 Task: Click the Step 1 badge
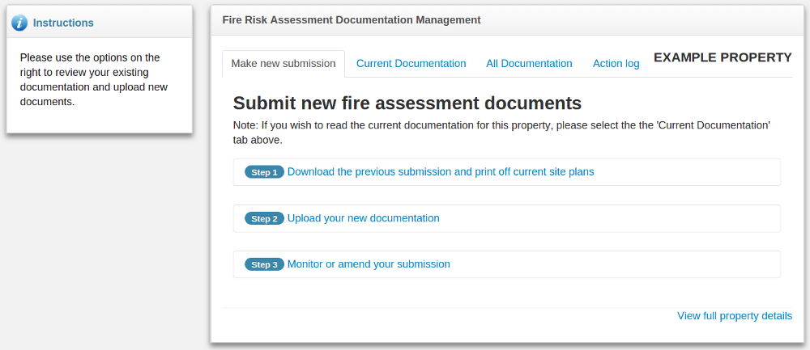coord(264,172)
